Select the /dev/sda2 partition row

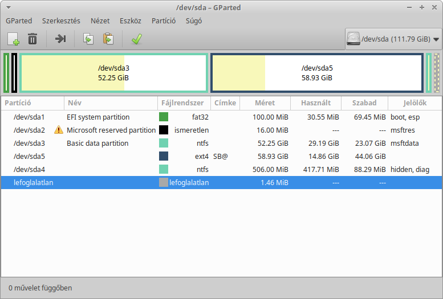pos(221,130)
